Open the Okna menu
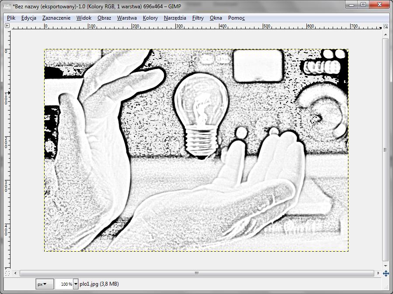The image size is (393, 294). [216, 18]
